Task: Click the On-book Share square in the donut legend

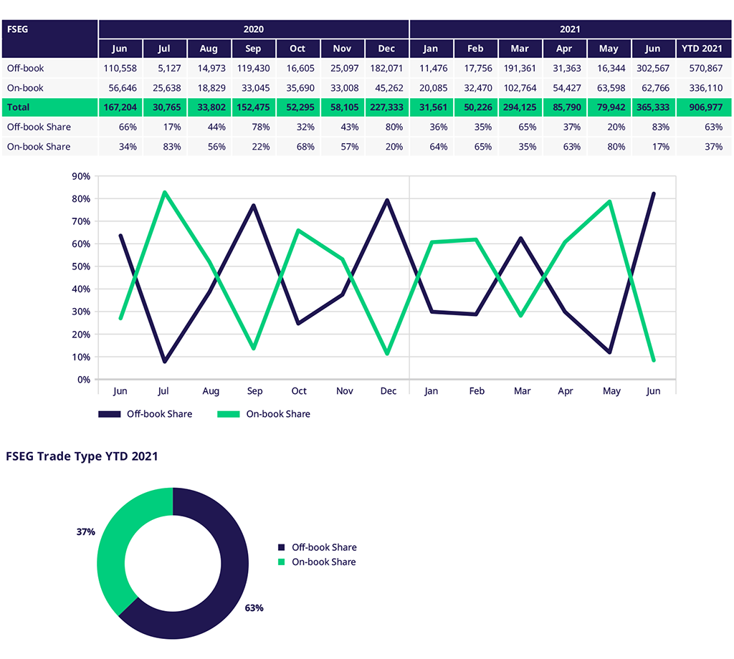Action: coord(281,562)
